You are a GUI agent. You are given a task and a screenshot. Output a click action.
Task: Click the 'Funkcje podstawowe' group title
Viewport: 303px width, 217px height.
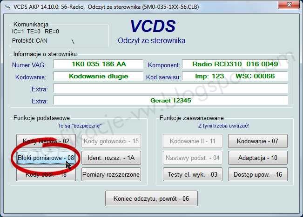coord(41,118)
